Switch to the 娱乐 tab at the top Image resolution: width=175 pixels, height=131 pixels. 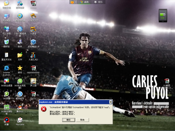(x=98, y=2)
